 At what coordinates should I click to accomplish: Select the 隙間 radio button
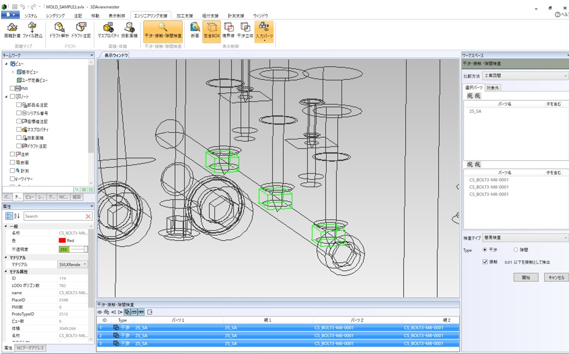(515, 250)
